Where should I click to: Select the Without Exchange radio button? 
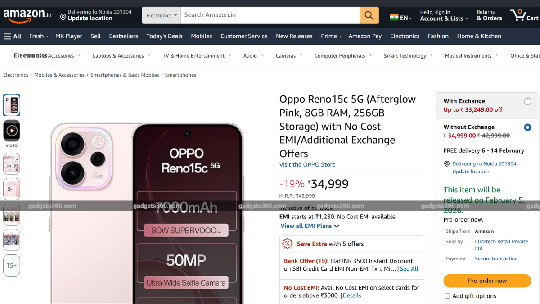click(527, 127)
